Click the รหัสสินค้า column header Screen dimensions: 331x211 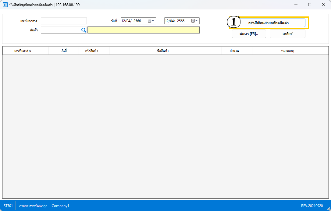94,51
